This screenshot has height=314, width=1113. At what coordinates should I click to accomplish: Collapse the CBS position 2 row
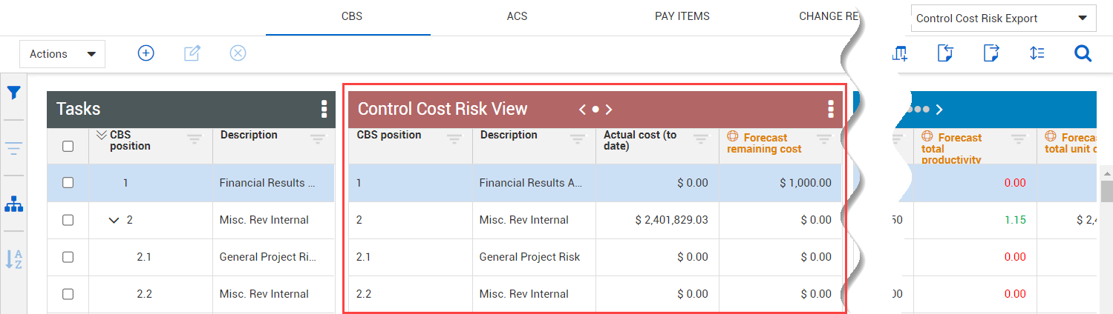point(114,220)
